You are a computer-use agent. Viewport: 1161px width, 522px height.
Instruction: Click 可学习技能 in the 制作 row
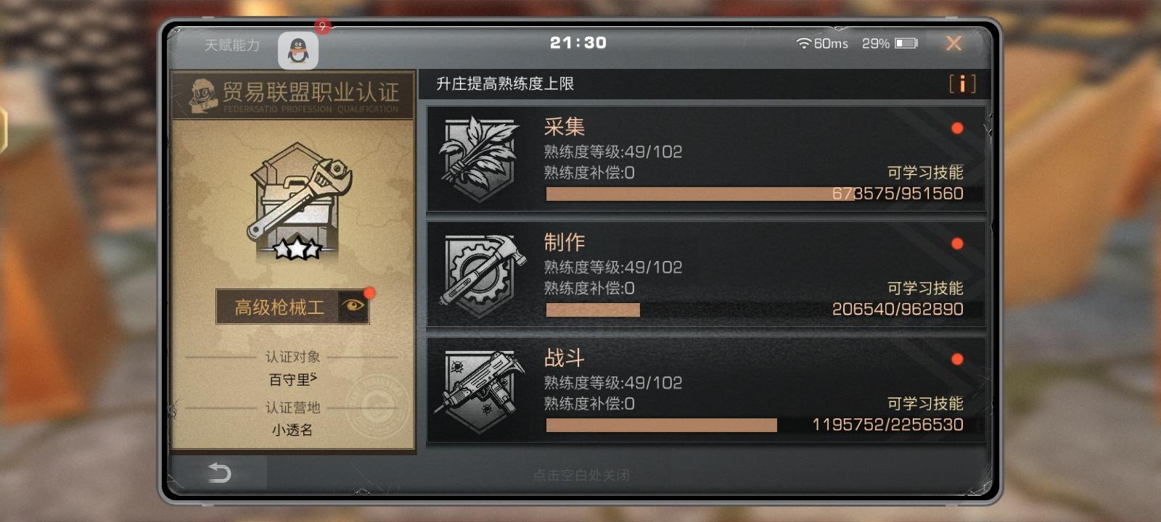point(925,288)
